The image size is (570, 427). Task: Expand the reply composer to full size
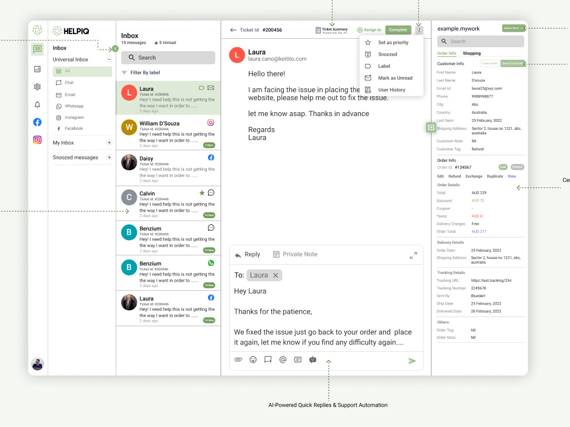(413, 256)
